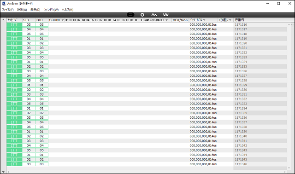Screen dimensions: 295x174
Task: Select line number 1171324
Action: (241, 62)
